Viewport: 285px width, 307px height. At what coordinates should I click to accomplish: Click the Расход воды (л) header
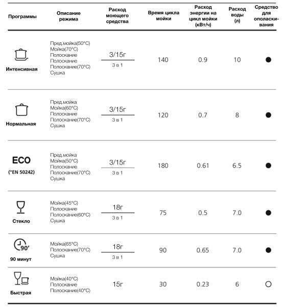pyautogui.click(x=237, y=15)
